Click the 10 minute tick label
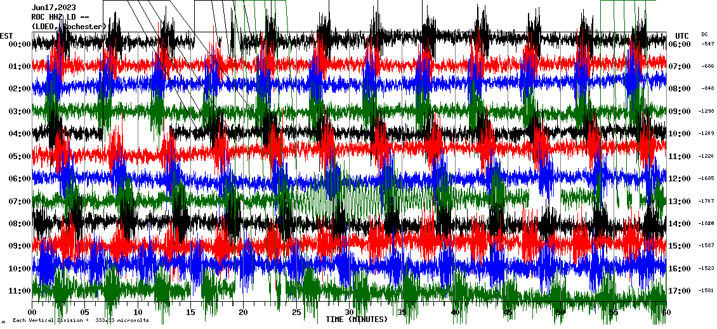The width and height of the screenshot is (717, 329). (x=138, y=313)
